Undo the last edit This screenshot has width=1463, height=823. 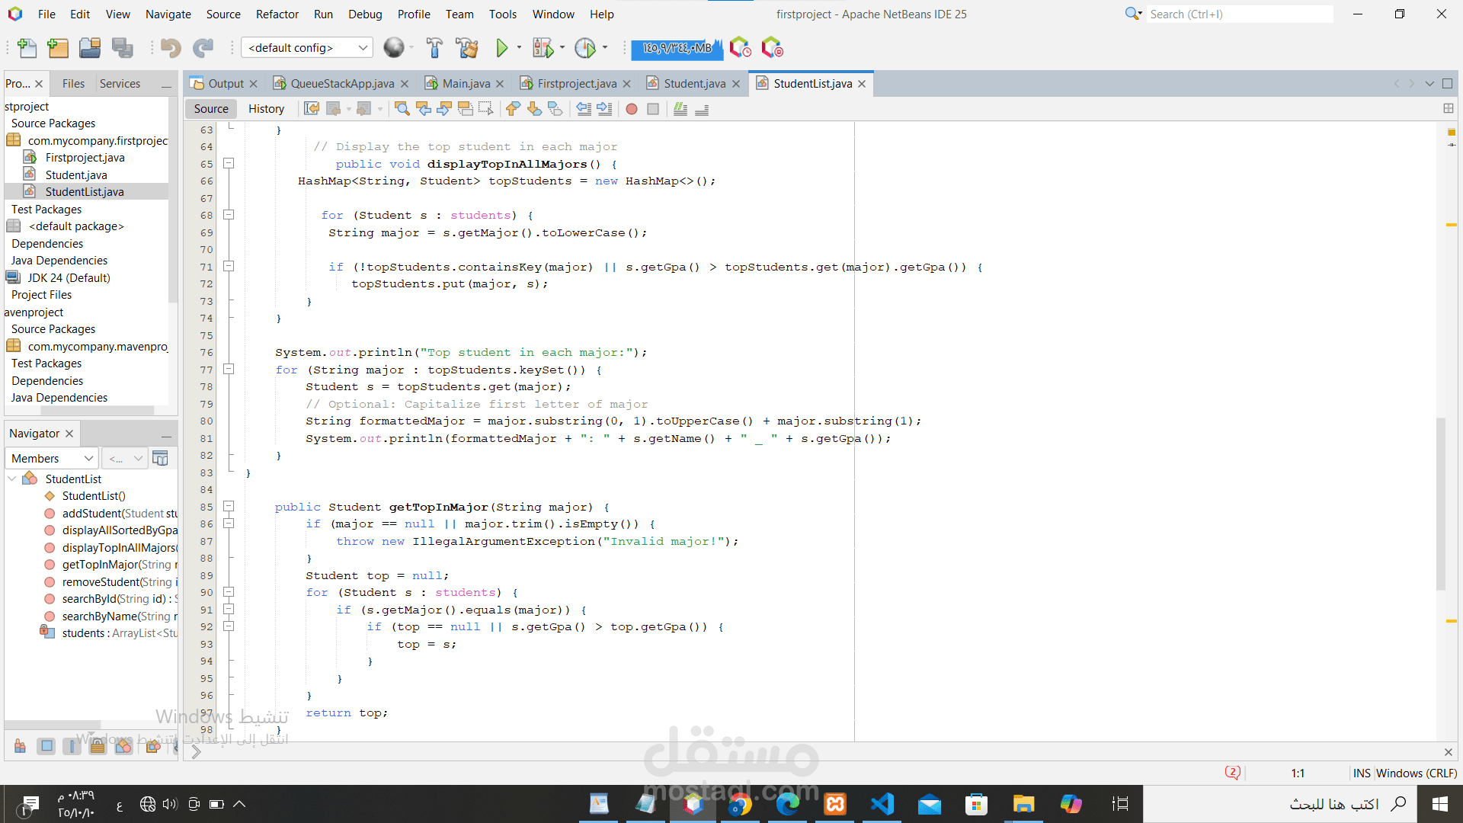tap(171, 47)
